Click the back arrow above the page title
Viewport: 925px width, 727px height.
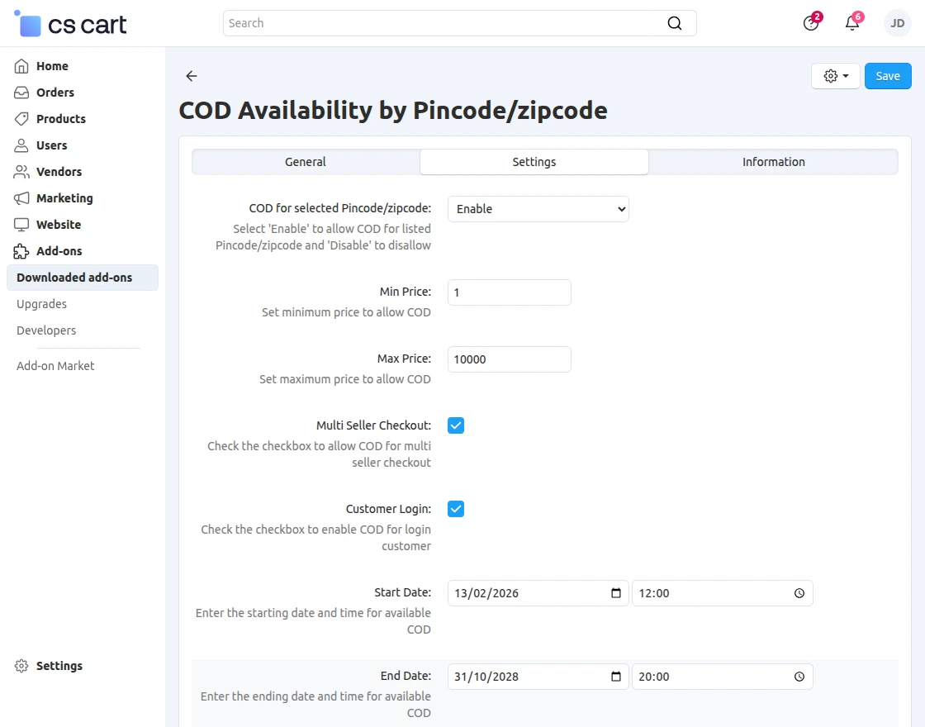point(191,75)
